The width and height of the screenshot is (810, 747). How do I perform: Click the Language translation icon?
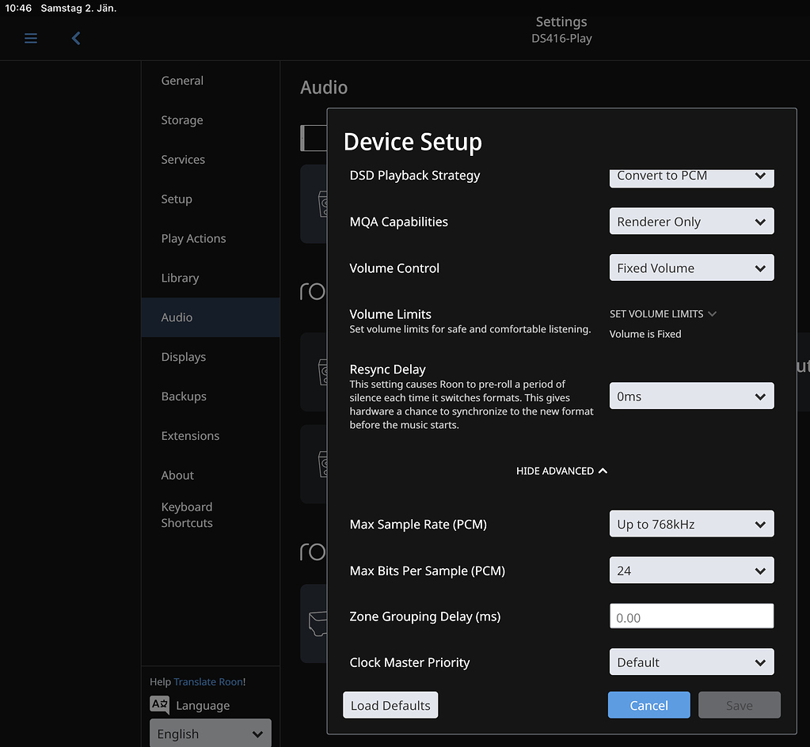pos(158,704)
